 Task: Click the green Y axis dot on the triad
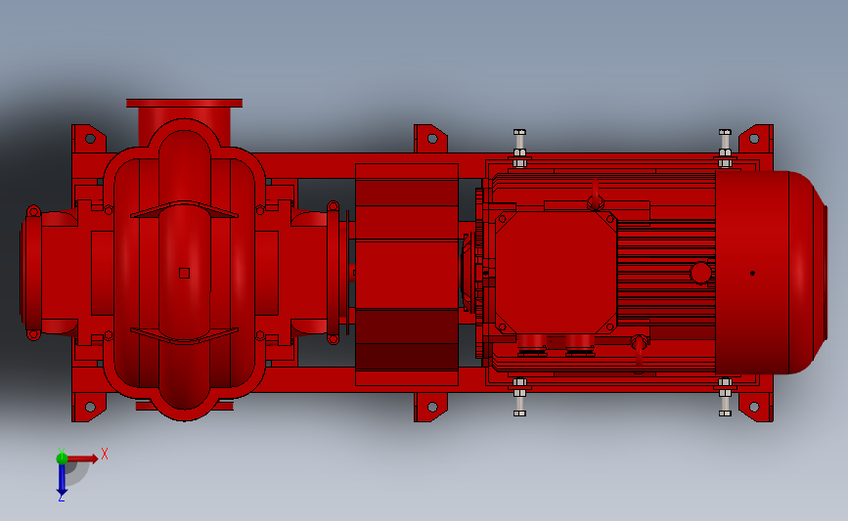pyautogui.click(x=62, y=458)
